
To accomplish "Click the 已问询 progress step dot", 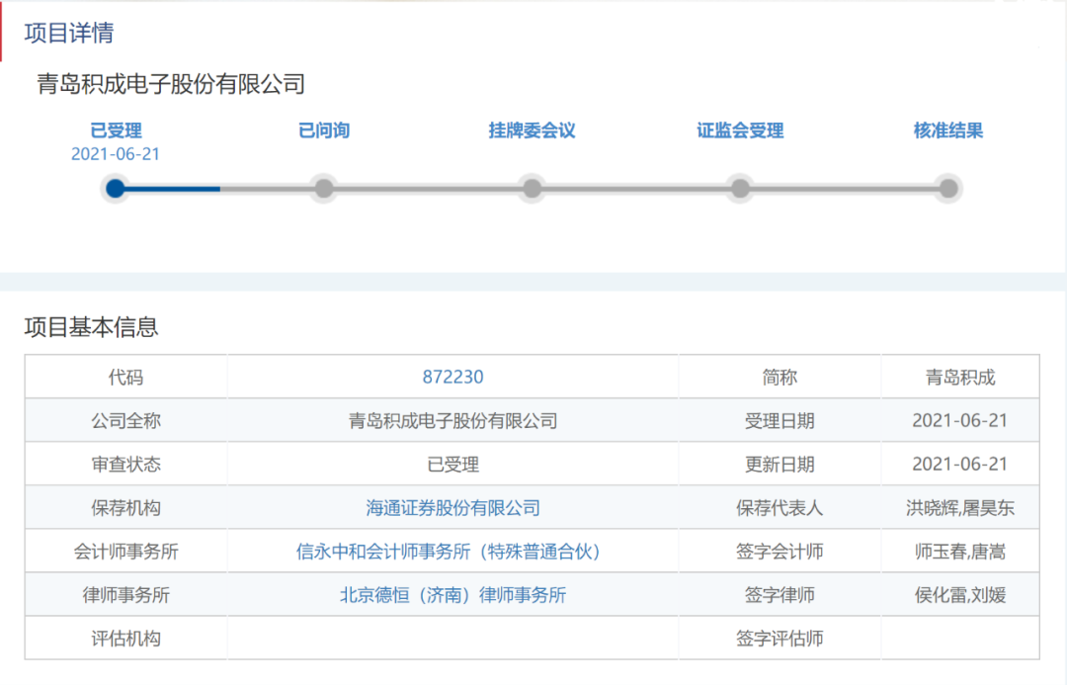I will [324, 188].
